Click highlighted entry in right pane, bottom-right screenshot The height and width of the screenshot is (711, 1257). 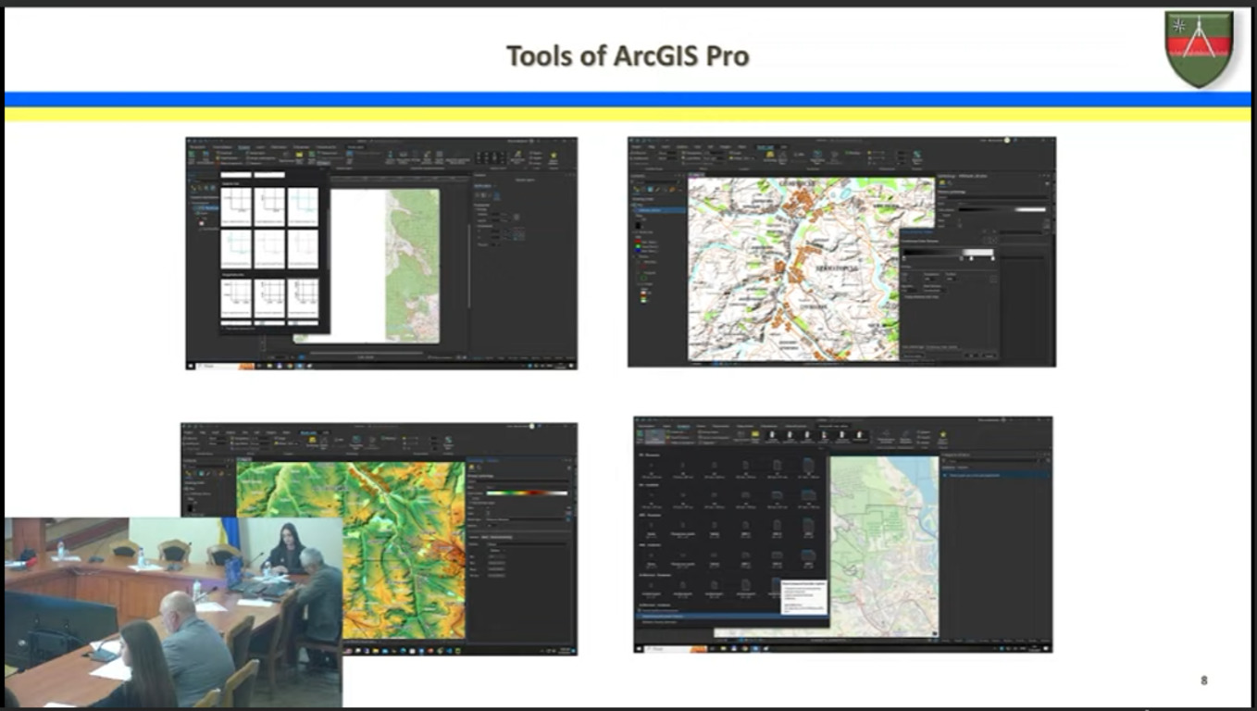[996, 475]
